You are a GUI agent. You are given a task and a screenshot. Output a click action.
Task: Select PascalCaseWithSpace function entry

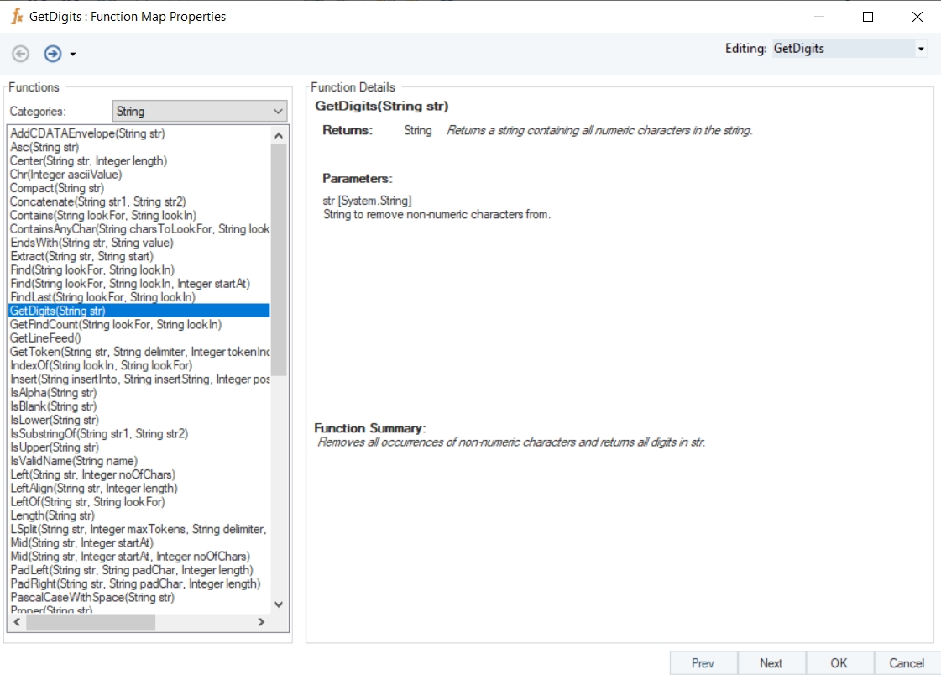[92, 597]
